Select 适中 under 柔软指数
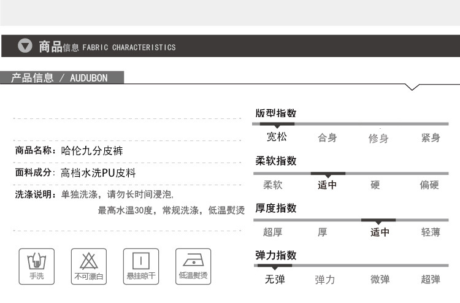This screenshot has height=303, width=460. 328,185
